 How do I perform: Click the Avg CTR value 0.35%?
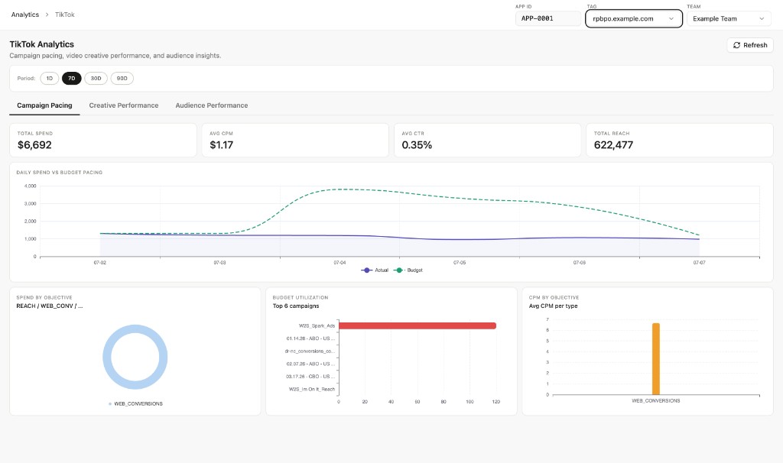pyautogui.click(x=417, y=145)
